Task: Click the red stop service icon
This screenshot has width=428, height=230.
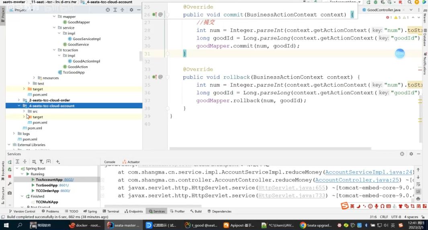Action: pyautogui.click(x=10, y=176)
